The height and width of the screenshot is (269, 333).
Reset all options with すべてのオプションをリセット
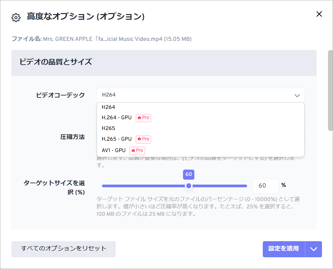(x=64, y=249)
